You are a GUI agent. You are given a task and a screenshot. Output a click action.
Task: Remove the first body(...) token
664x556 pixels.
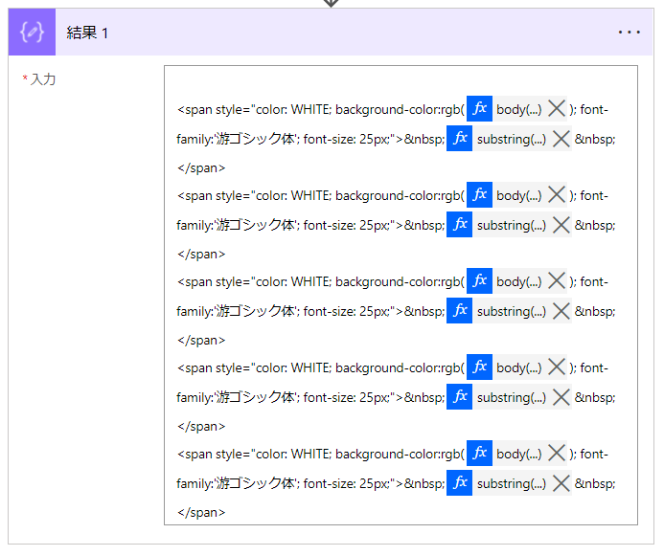(557, 109)
